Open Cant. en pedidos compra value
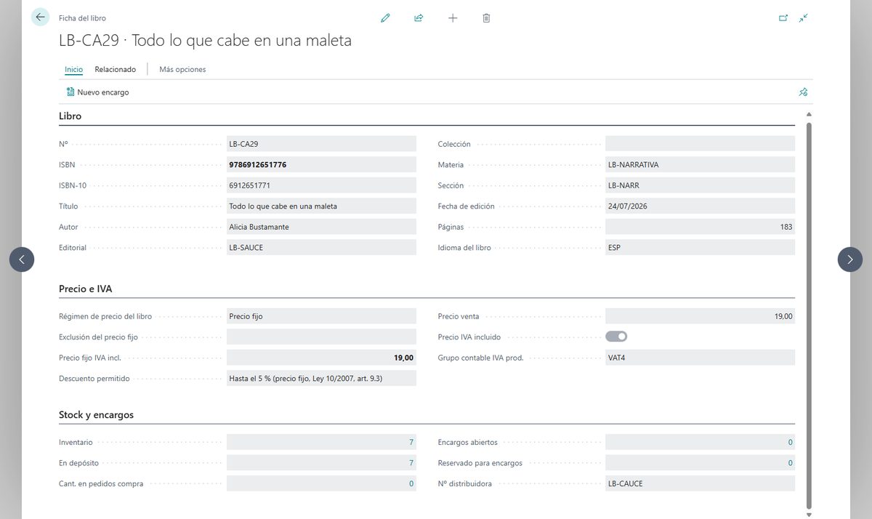 tap(321, 483)
